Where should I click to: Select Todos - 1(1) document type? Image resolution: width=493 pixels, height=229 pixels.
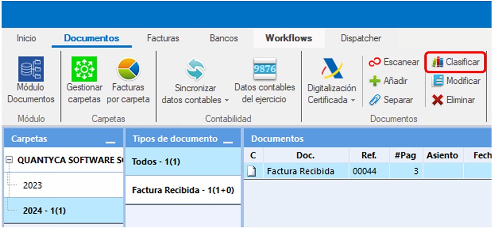point(183,161)
